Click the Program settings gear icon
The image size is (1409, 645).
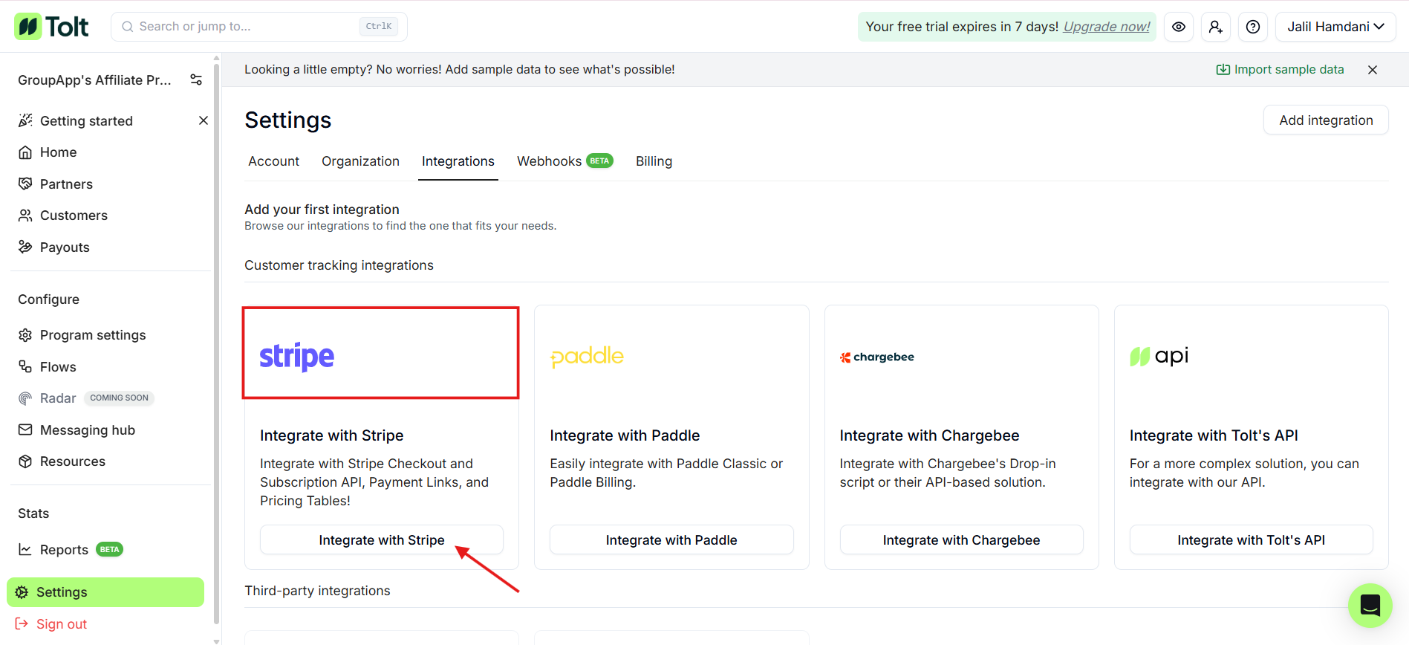click(25, 335)
